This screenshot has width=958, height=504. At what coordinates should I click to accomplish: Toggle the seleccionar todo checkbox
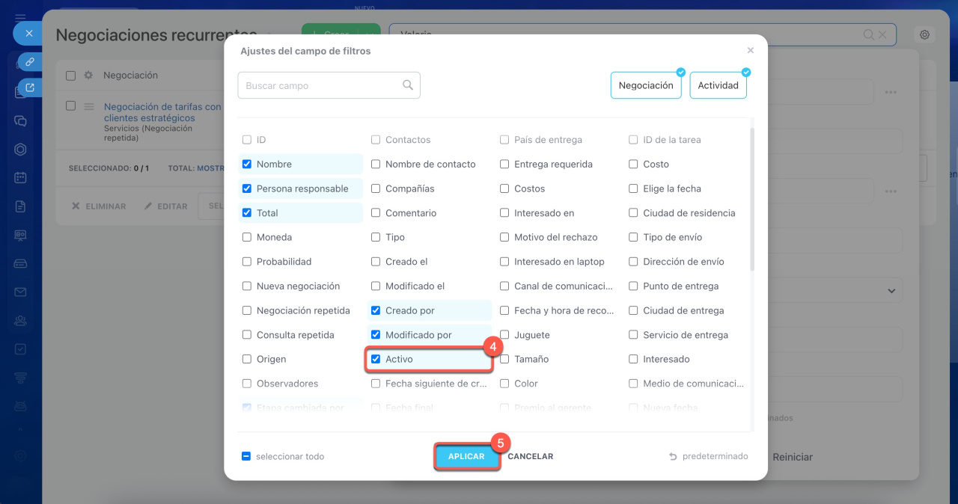[246, 456]
